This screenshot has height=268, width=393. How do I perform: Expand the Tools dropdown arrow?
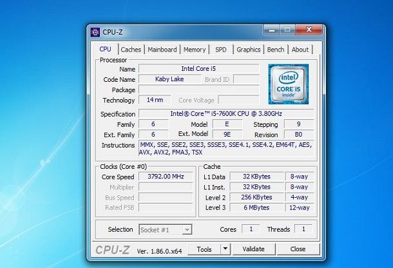(x=225, y=249)
